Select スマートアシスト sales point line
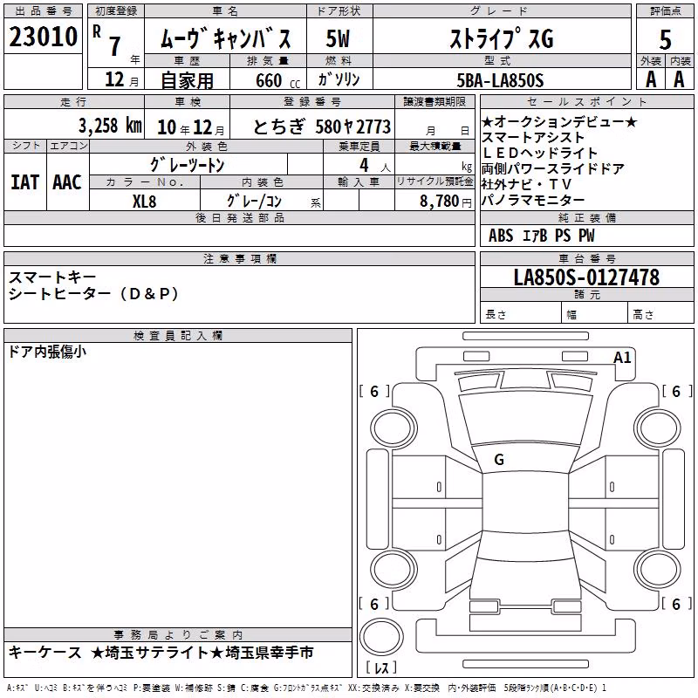 point(533,137)
